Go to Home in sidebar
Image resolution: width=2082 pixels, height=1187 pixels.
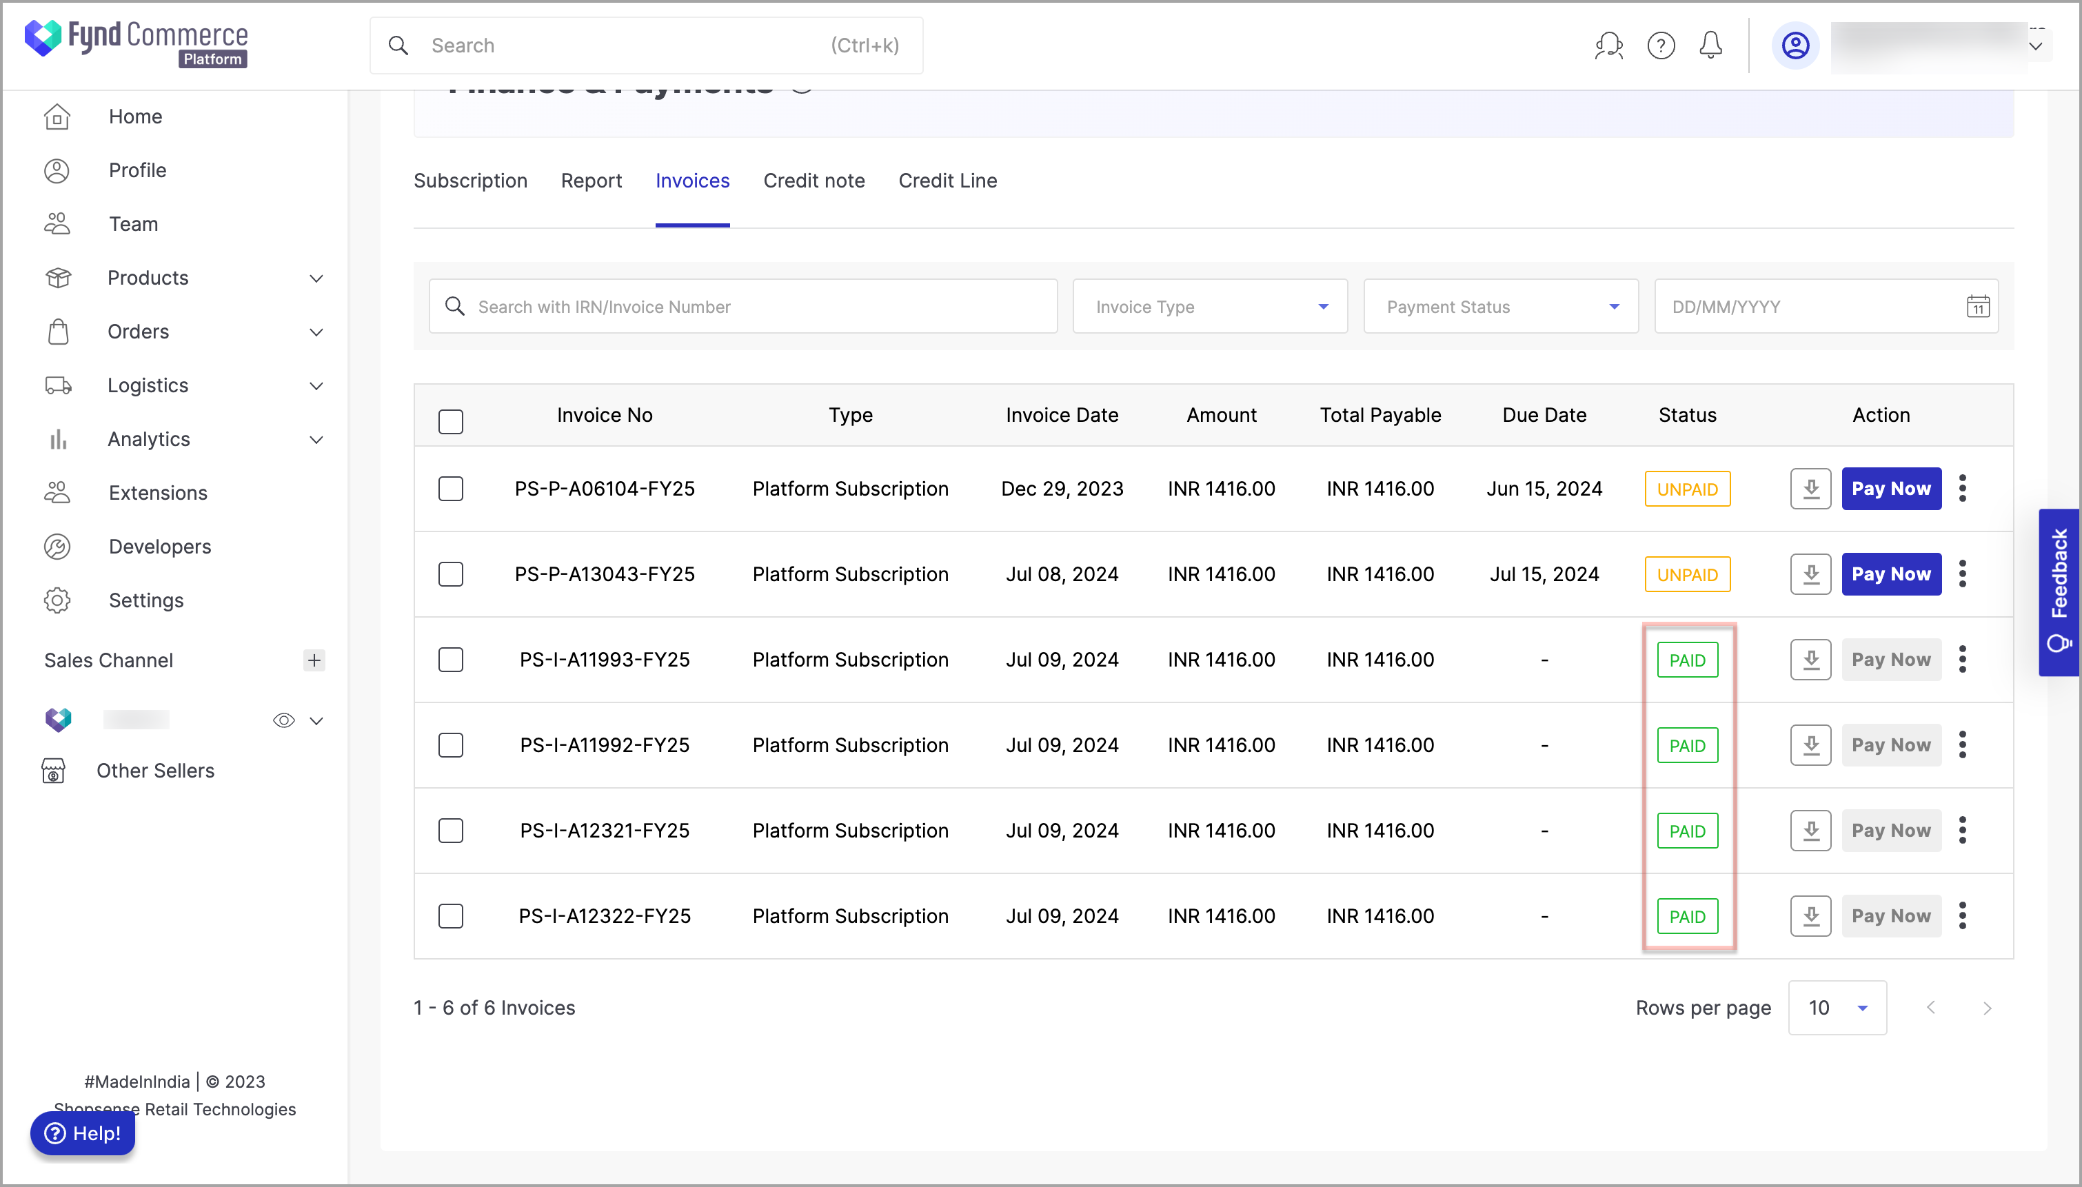pos(135,116)
